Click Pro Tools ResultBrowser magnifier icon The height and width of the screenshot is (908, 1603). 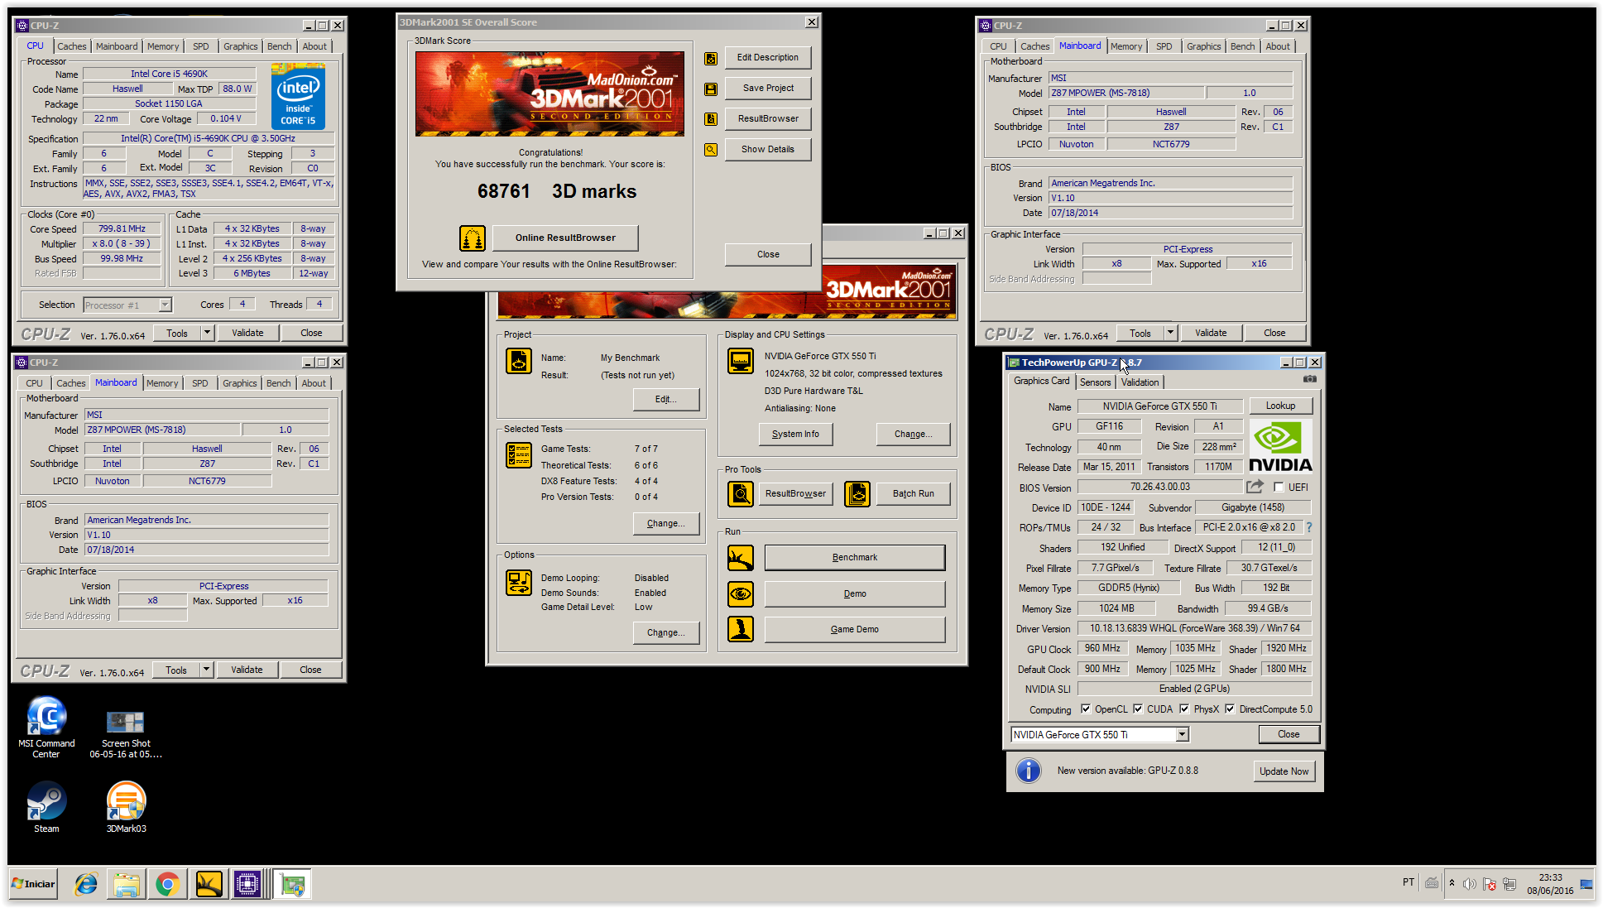pos(741,494)
